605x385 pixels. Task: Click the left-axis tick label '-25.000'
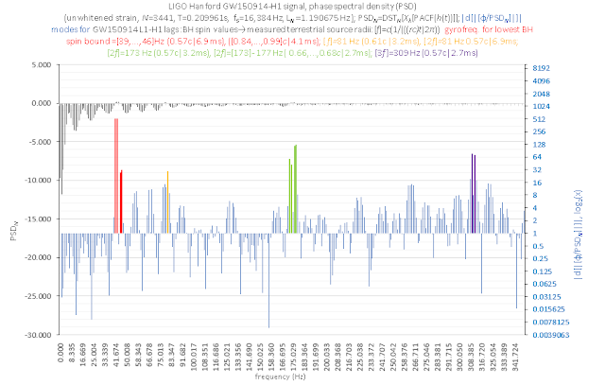point(39,296)
